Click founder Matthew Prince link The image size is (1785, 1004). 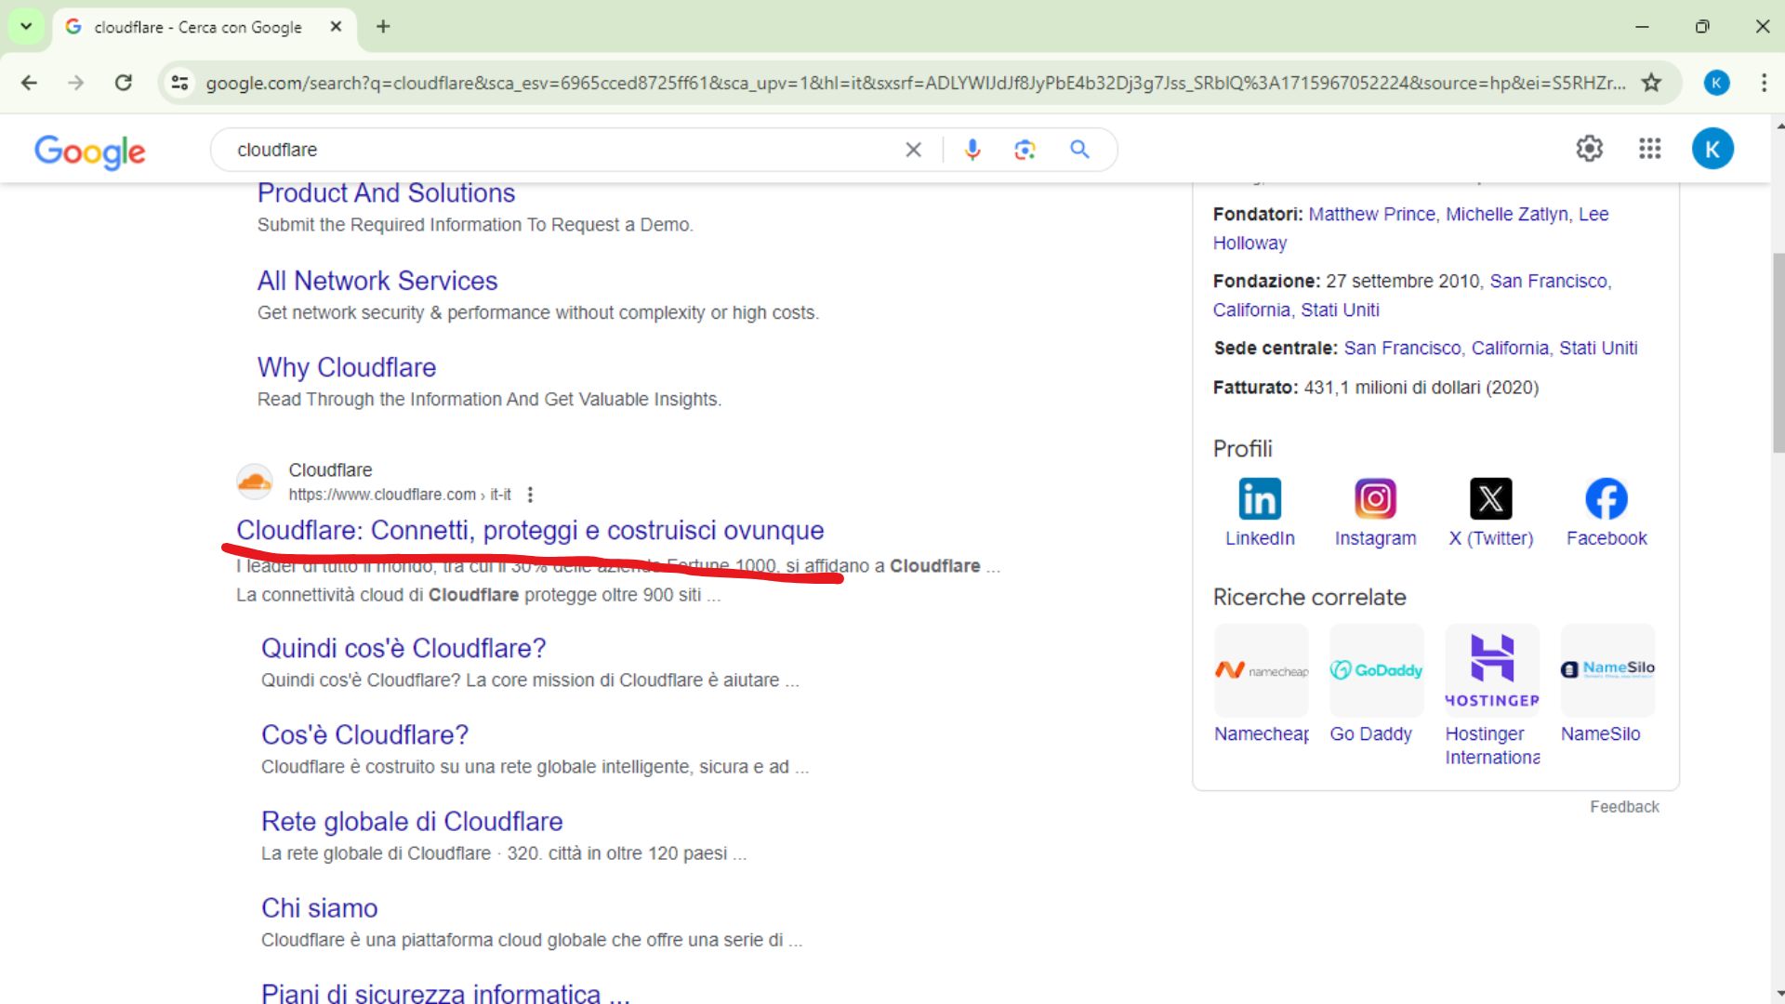tap(1371, 214)
